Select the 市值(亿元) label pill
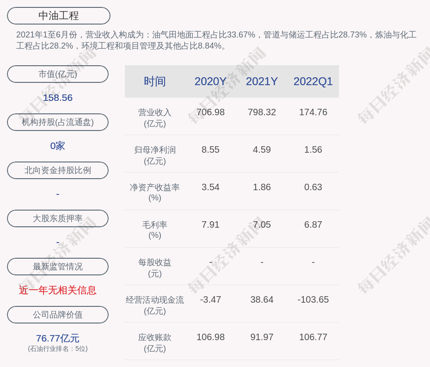 (x=58, y=74)
